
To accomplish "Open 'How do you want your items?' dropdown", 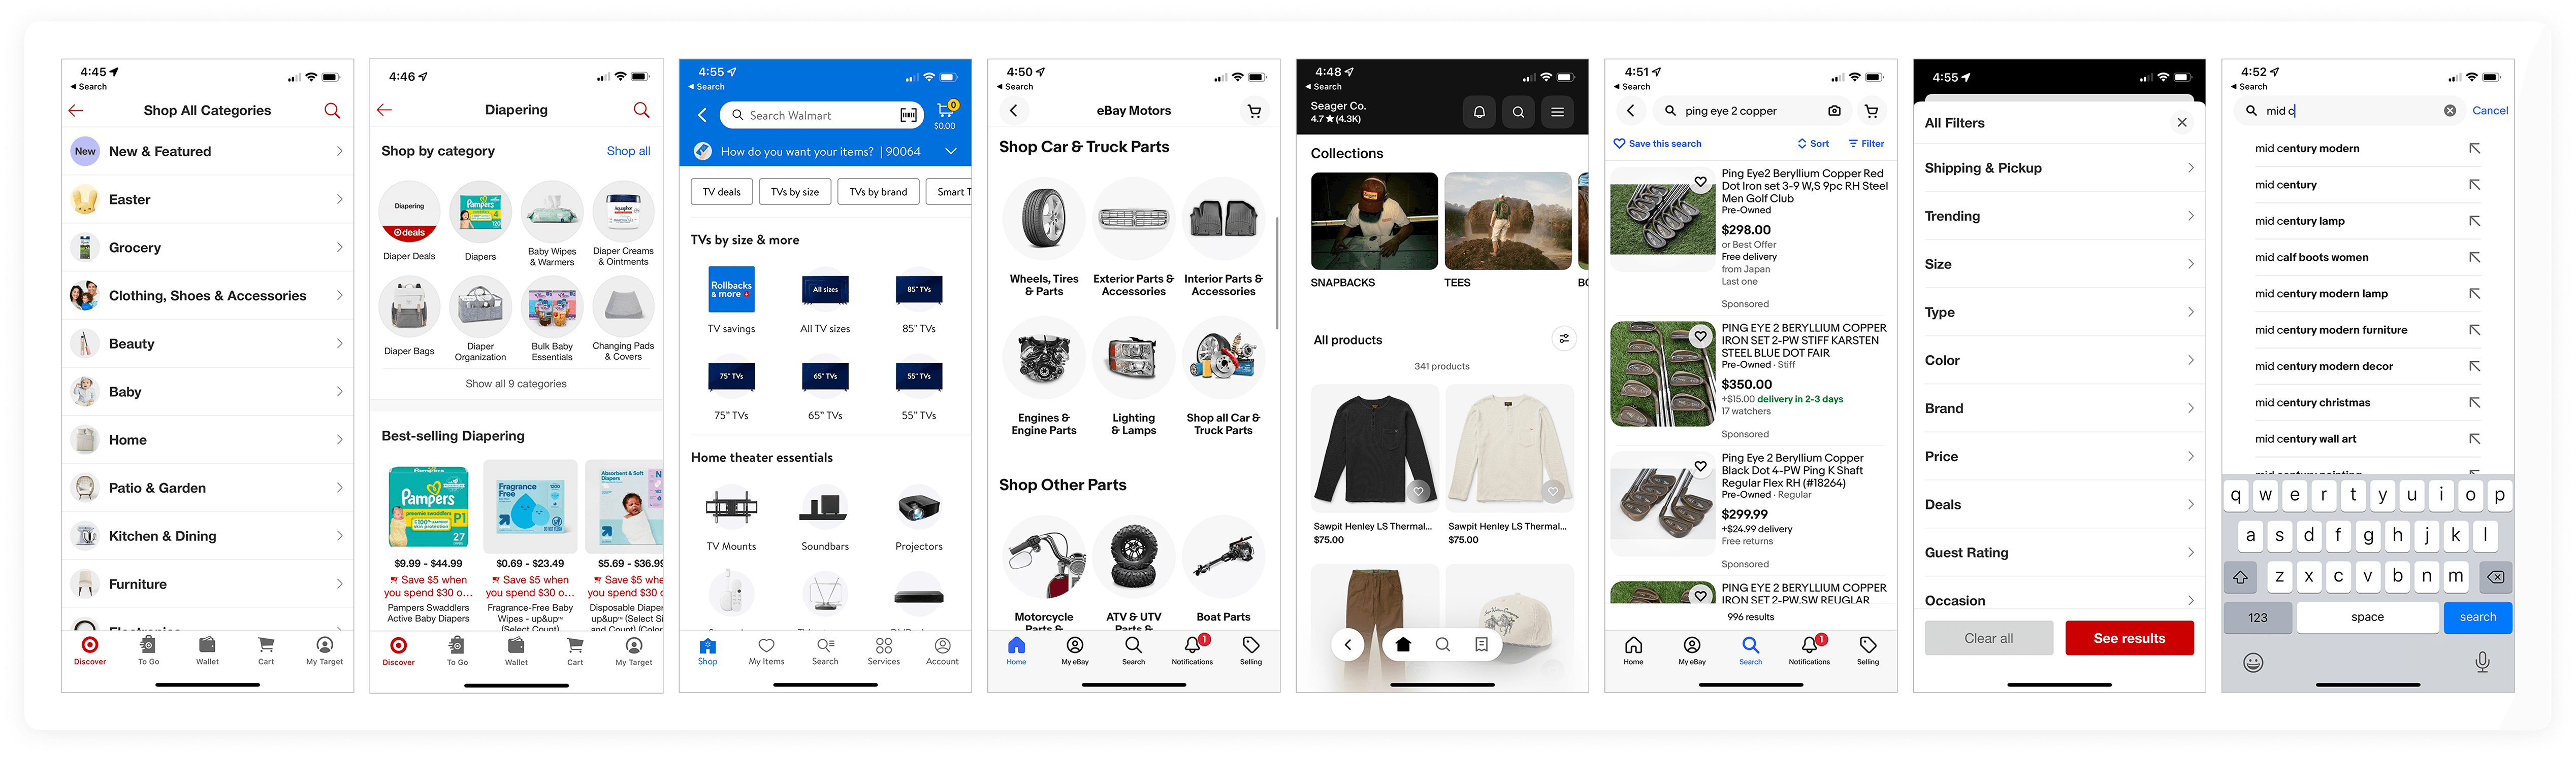I will [825, 152].
